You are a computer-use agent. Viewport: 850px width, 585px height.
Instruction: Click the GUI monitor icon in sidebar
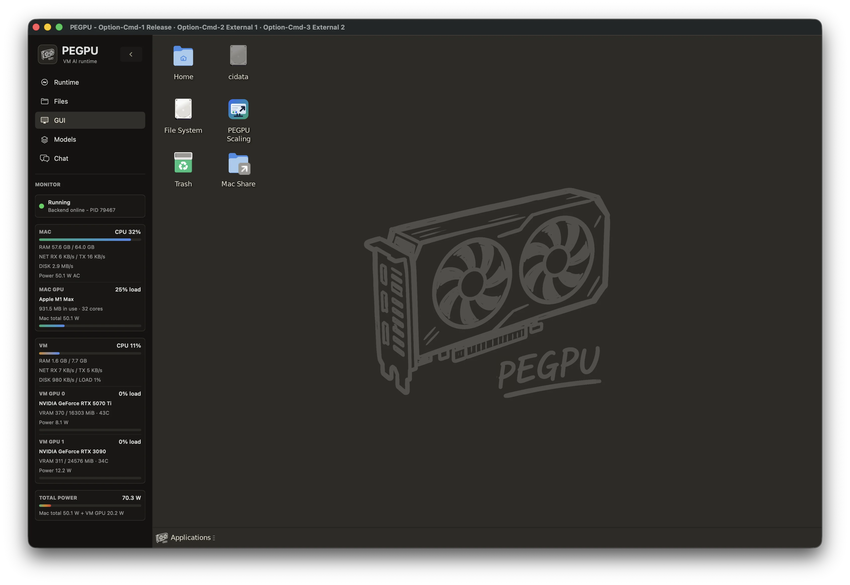45,120
